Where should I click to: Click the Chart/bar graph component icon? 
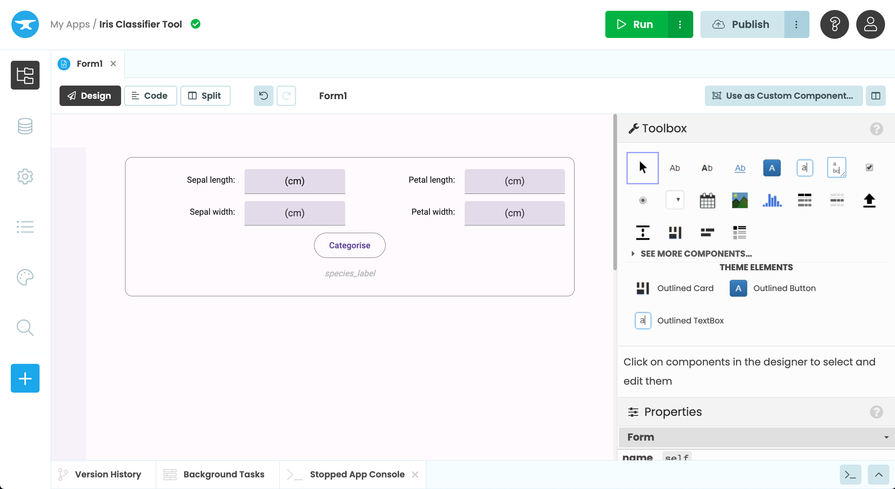[x=772, y=200]
